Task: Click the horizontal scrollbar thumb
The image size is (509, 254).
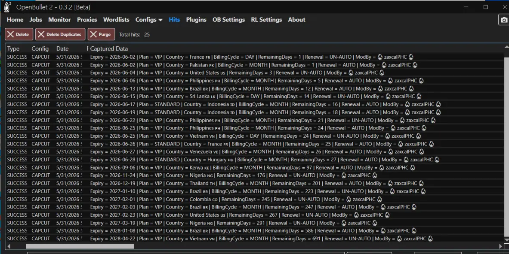Action: (80, 246)
